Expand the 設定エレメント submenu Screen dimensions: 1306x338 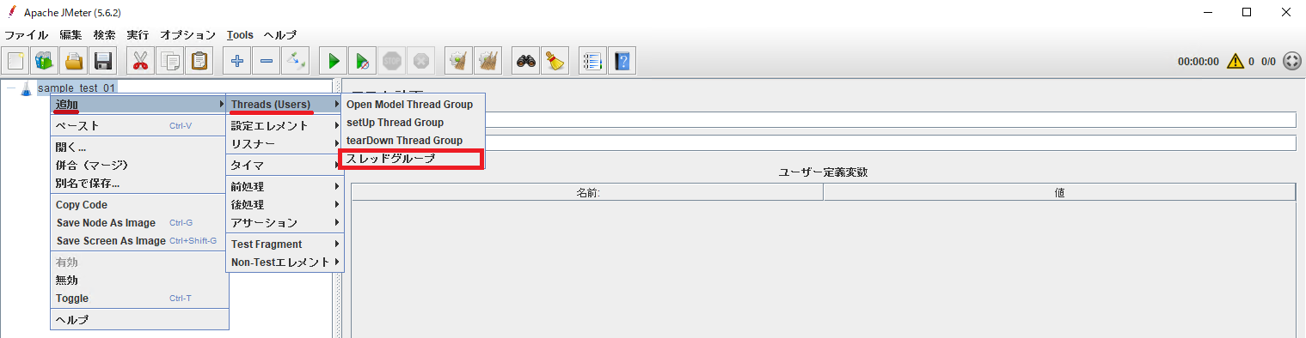285,125
